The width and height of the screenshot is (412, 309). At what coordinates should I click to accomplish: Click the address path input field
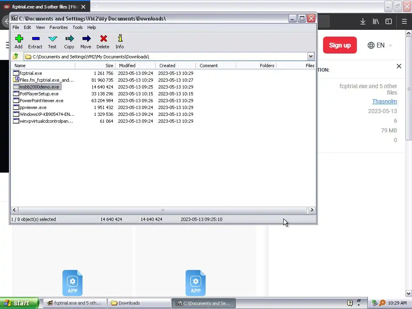(x=165, y=56)
